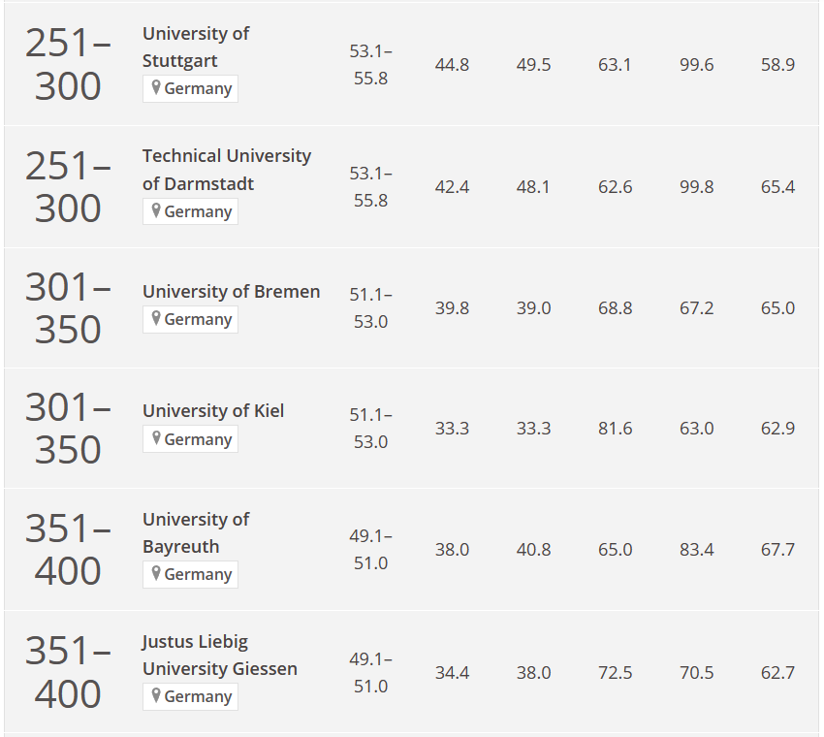Open Technical University of Darmstadt page

click(x=227, y=170)
